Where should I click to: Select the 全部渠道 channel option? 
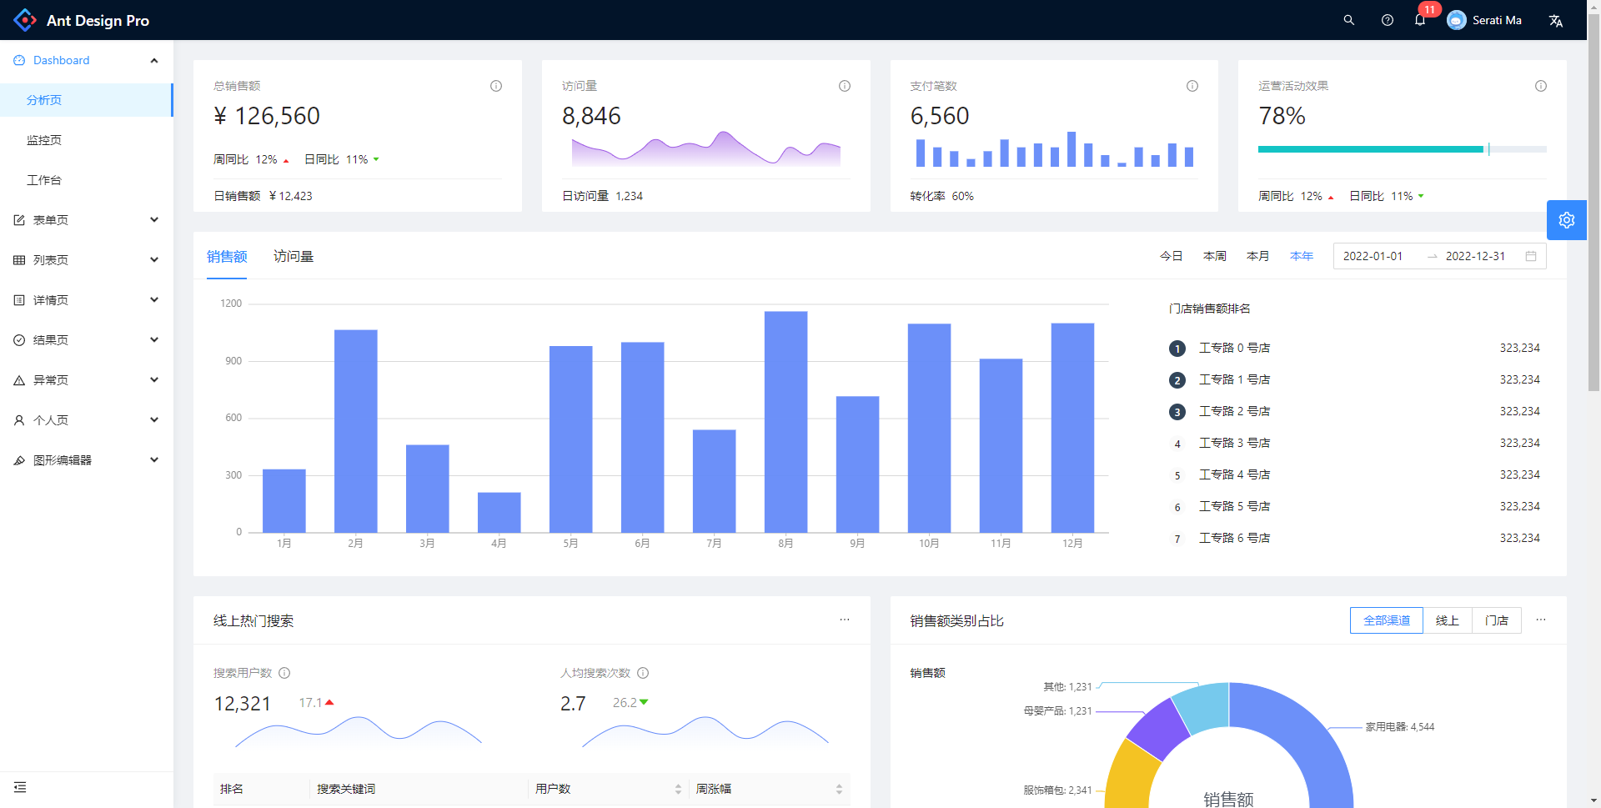point(1387,620)
